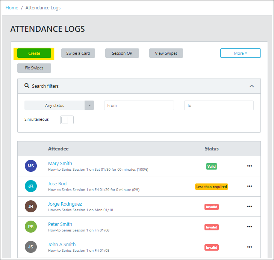Click the green PS avatar for Peter Smith
The image size is (274, 260).
pyautogui.click(x=31, y=227)
